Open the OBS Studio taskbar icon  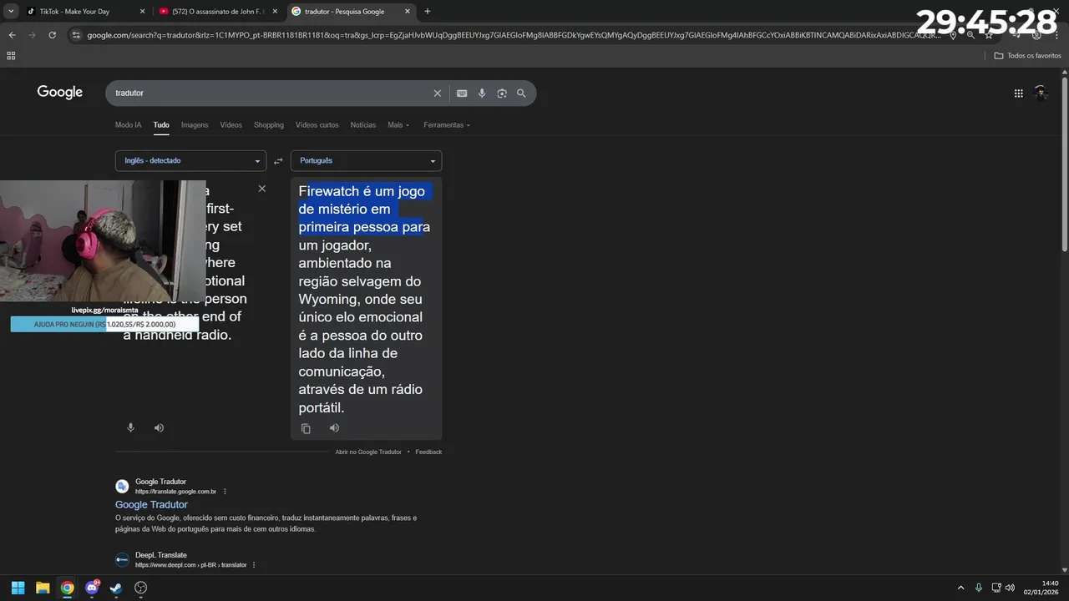pyautogui.click(x=141, y=588)
